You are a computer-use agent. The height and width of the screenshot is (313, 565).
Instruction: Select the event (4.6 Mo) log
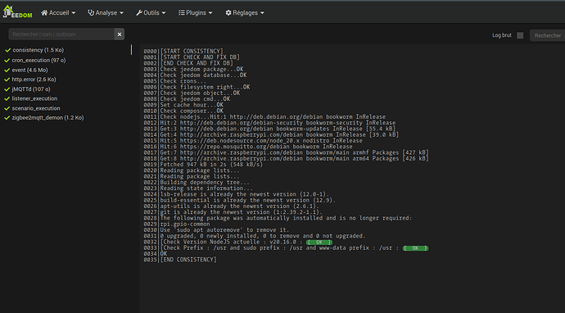tap(29, 70)
